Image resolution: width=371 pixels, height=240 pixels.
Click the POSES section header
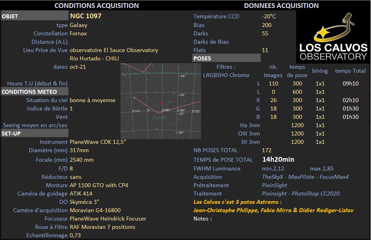(x=227, y=58)
